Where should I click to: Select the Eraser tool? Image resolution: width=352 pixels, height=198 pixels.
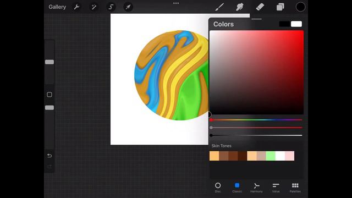(260, 7)
